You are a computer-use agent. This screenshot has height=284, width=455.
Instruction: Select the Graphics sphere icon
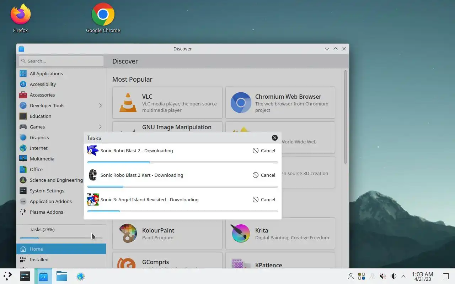tap(23, 137)
